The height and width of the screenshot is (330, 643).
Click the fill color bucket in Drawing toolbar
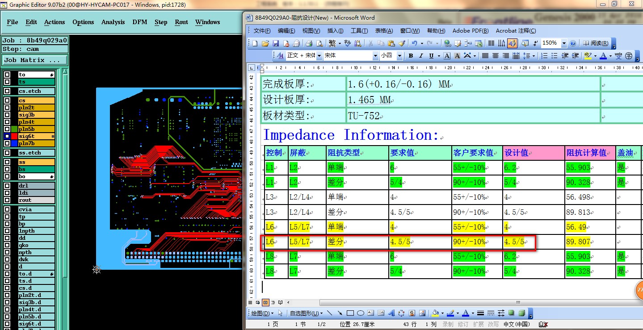pyautogui.click(x=435, y=313)
